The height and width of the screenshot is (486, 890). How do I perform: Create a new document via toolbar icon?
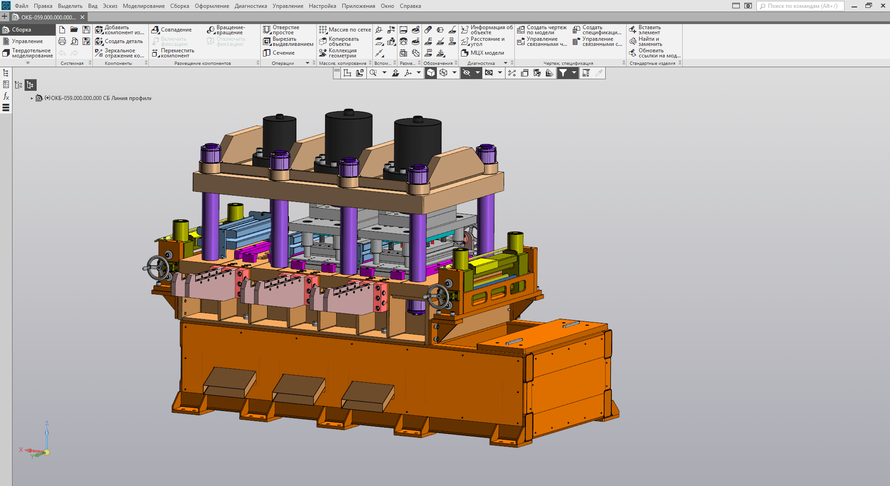[x=62, y=30]
